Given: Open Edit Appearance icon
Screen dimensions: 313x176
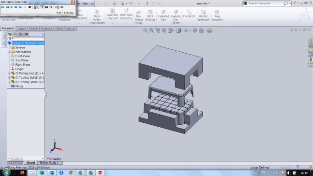Looking at the screenshot, I should coord(195,30).
